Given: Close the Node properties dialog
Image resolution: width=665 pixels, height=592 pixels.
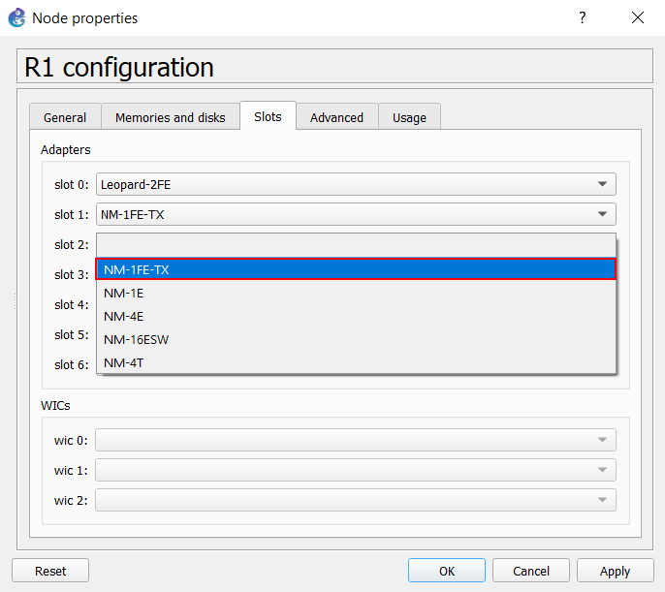Looking at the screenshot, I should tap(638, 17).
